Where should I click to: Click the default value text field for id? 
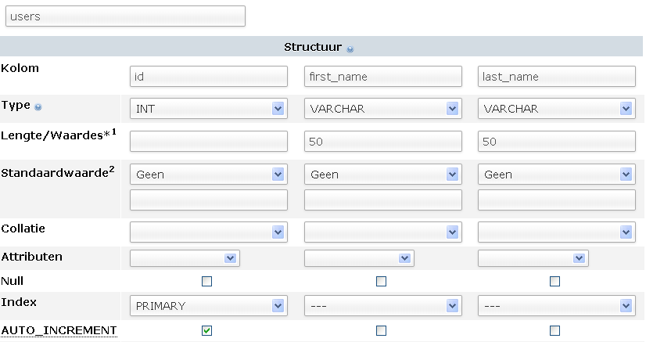point(209,200)
